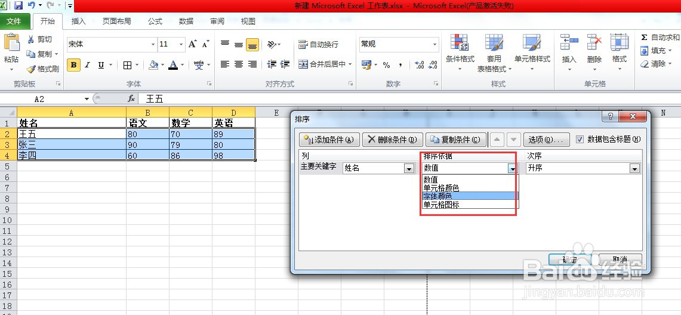Click the cell borders icon
This screenshot has width=681, height=315.
coord(127,65)
